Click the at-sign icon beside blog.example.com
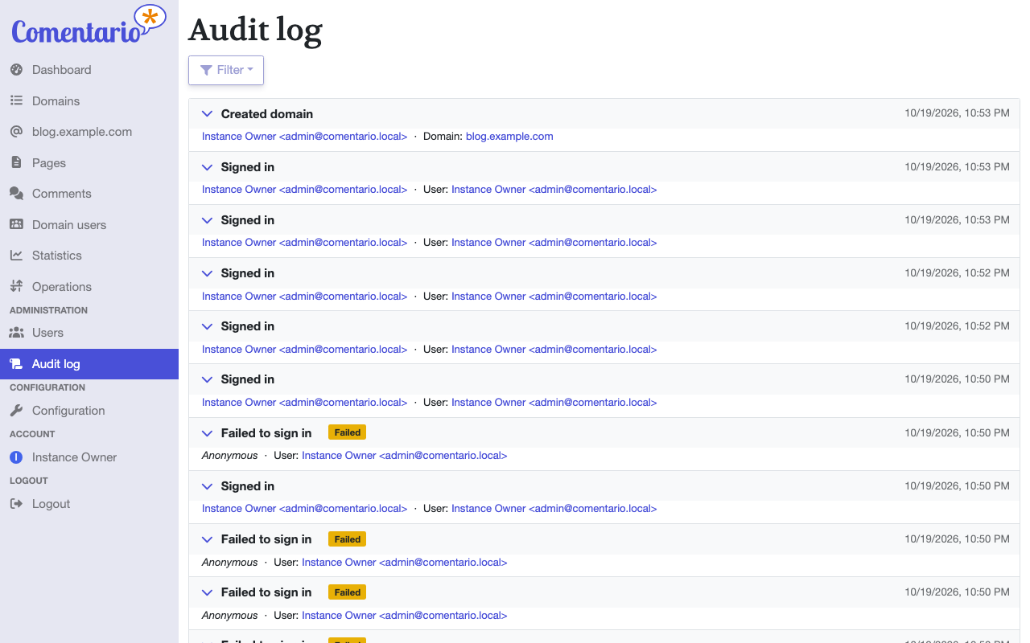 [16, 132]
